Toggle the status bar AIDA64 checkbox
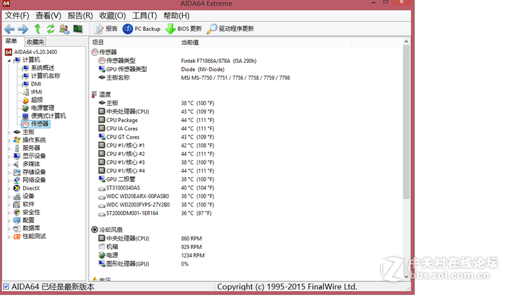Screen dimensions: 513x297 (6, 287)
